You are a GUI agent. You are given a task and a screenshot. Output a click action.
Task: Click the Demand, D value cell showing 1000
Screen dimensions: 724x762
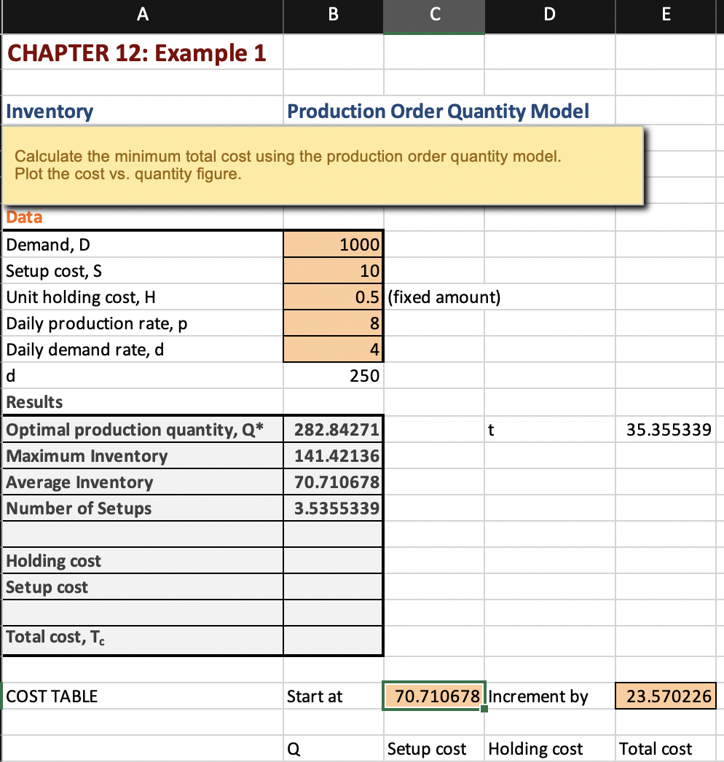[x=333, y=245]
